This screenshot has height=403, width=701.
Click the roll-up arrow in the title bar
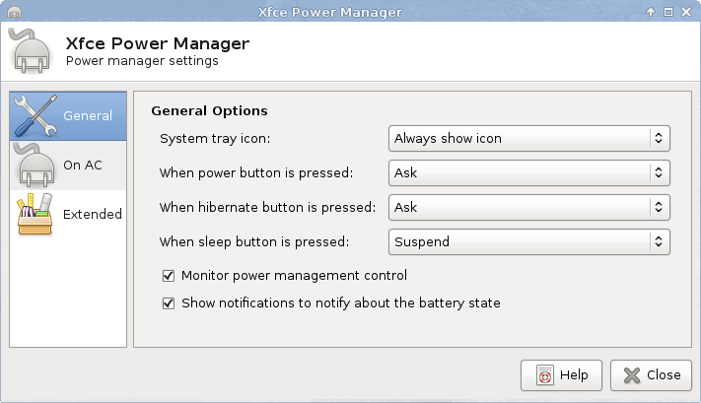651,12
